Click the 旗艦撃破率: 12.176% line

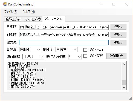point(23,63)
